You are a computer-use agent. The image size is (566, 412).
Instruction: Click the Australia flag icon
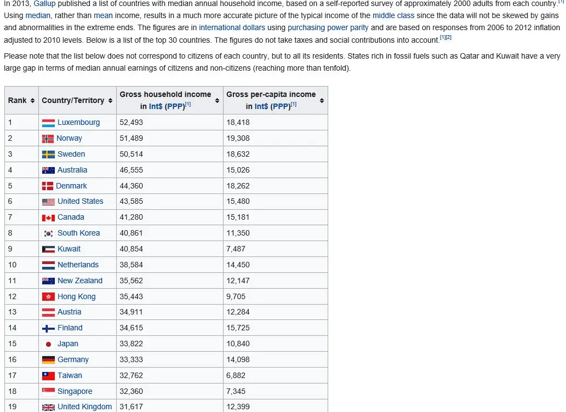pos(48,170)
